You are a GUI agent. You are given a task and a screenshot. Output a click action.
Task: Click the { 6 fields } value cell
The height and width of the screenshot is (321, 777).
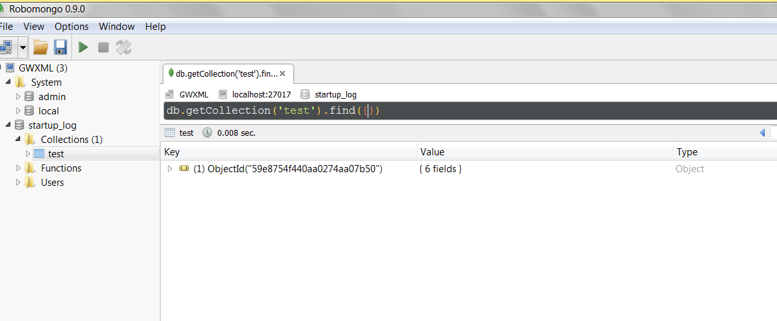(x=441, y=169)
